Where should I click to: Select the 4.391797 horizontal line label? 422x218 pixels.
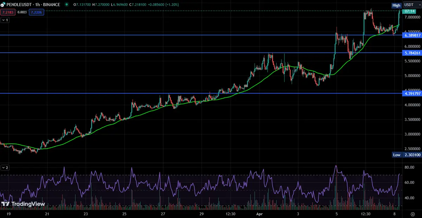point(412,93)
